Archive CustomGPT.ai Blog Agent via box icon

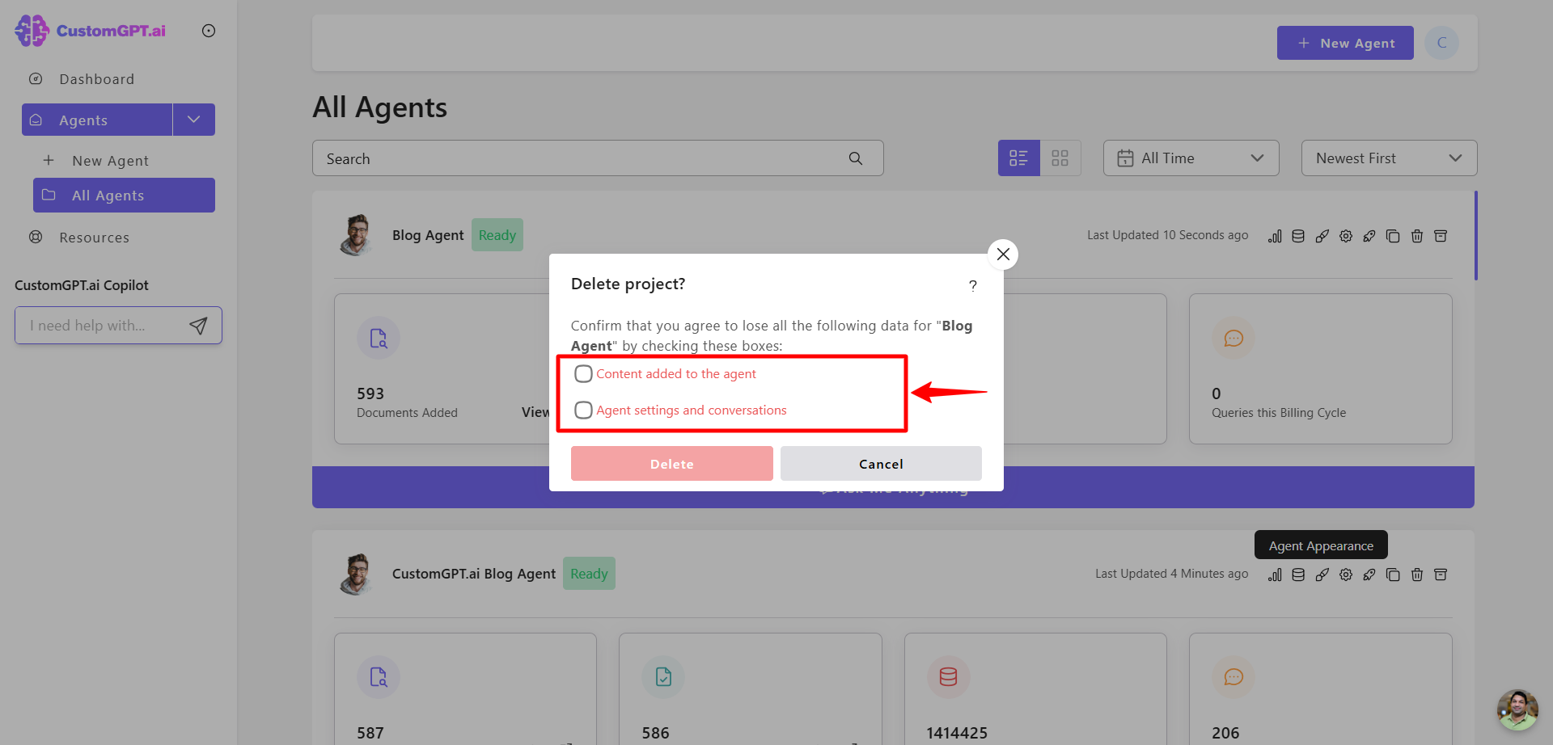1441,575
